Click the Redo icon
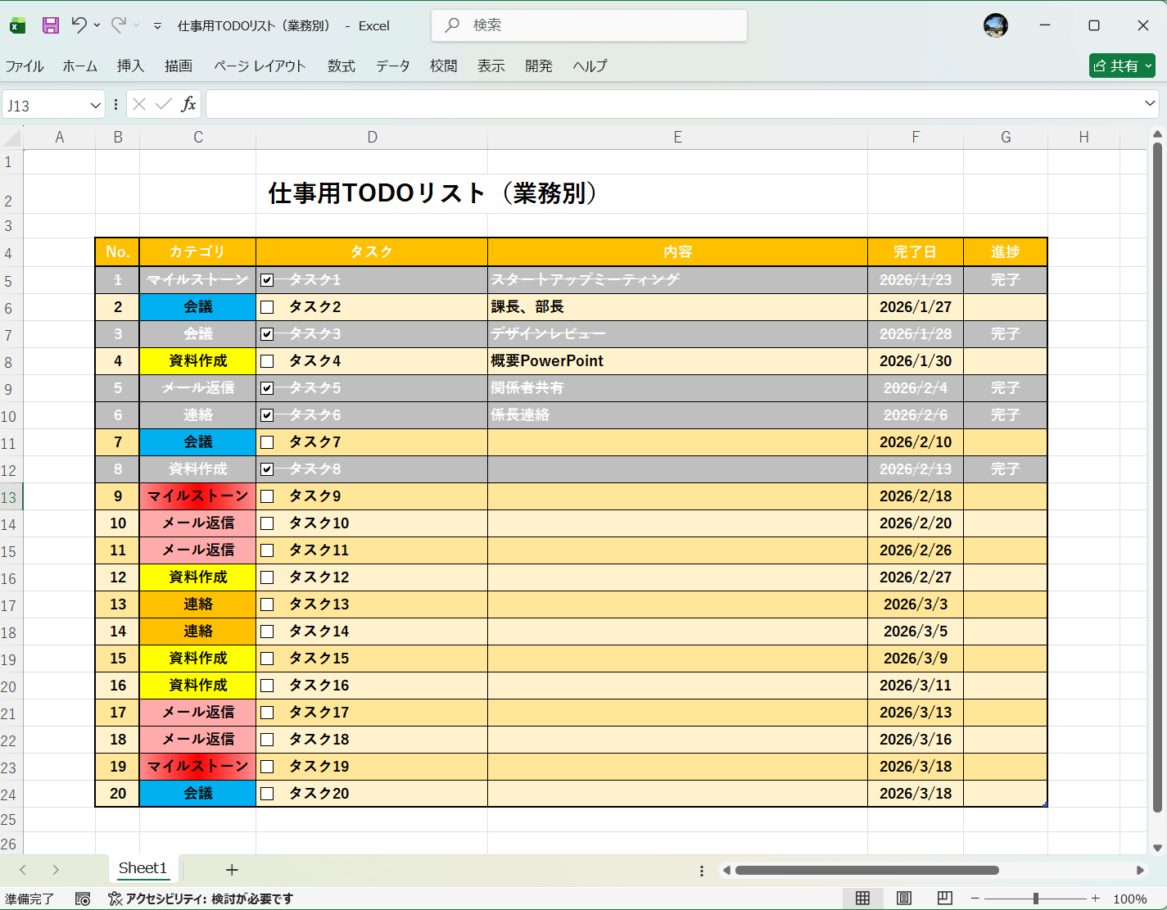Screen dimensions: 1167x910 click(x=120, y=25)
